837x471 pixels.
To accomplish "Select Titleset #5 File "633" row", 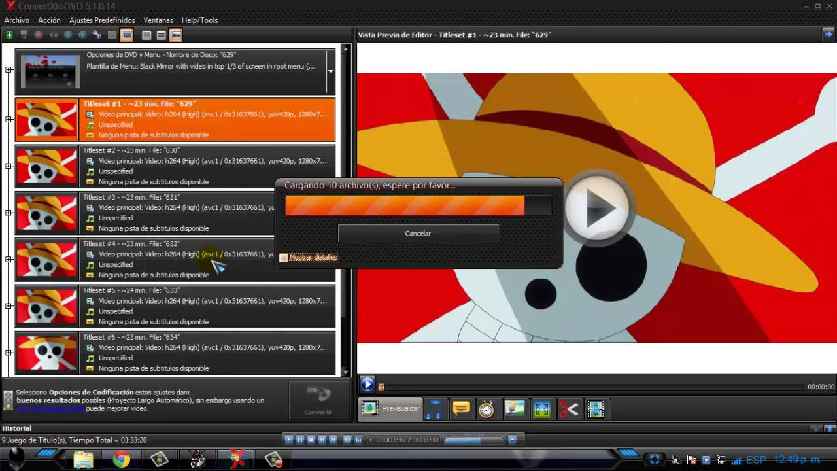I will [x=175, y=306].
